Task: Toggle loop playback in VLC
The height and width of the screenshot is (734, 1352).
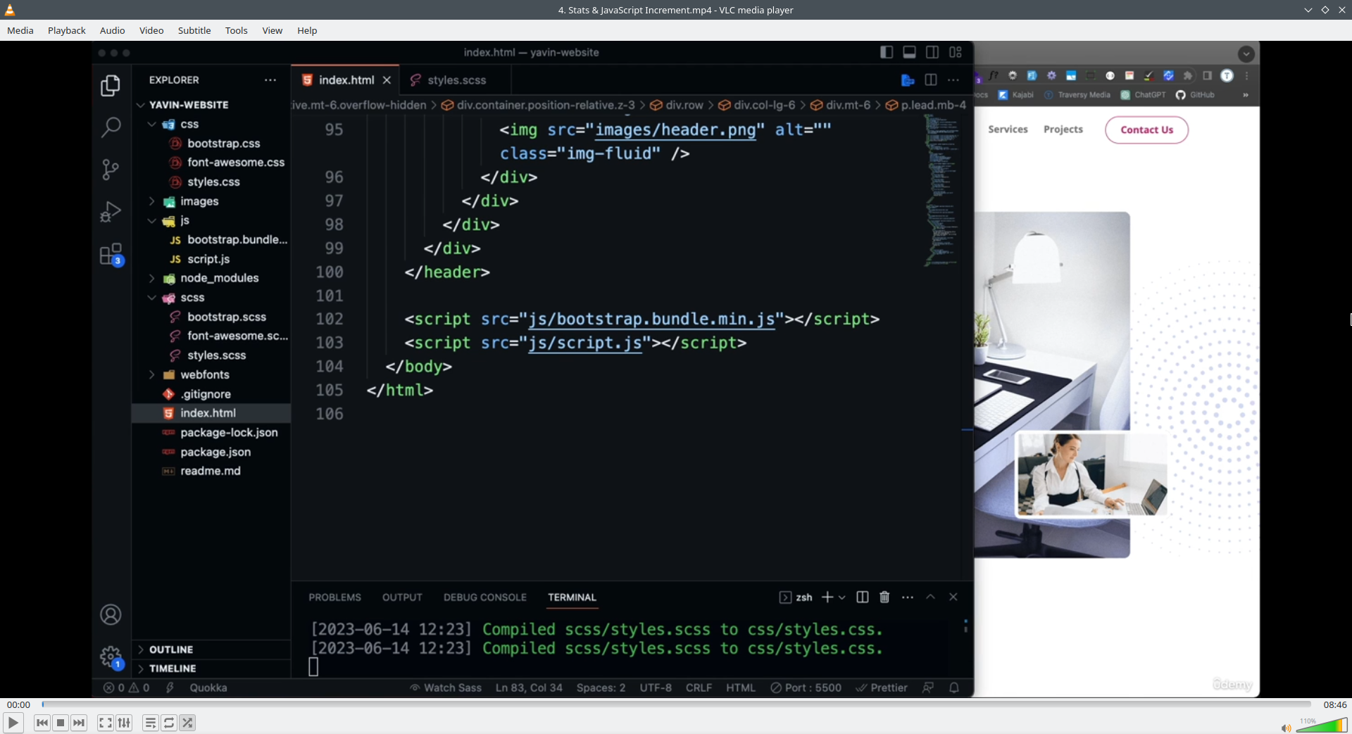Action: point(169,723)
